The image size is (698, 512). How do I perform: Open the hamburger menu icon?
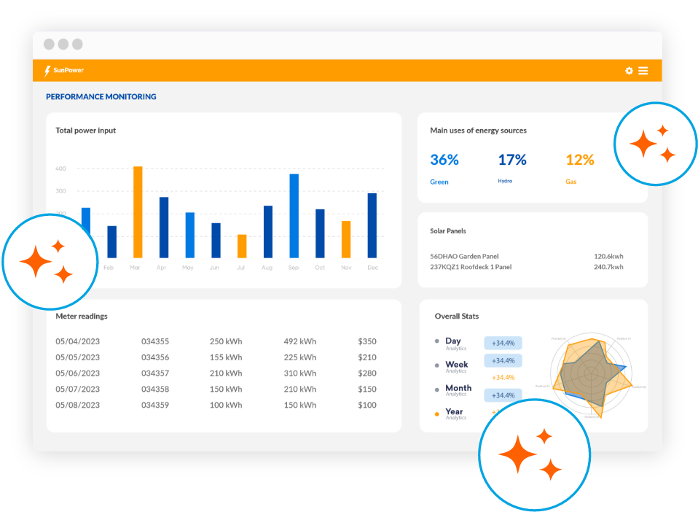tap(643, 71)
